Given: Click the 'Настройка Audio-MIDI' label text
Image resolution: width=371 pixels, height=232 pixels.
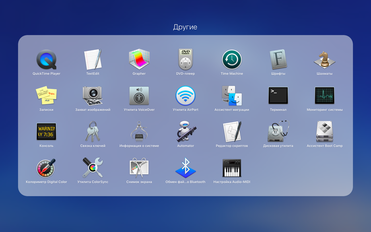Looking at the screenshot, I should [x=232, y=182].
